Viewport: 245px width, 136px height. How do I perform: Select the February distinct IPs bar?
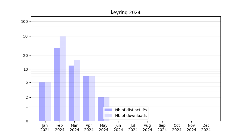pyautogui.click(x=57, y=84)
